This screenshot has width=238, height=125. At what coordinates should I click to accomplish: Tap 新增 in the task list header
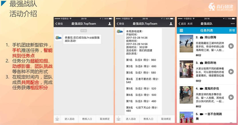(232, 30)
